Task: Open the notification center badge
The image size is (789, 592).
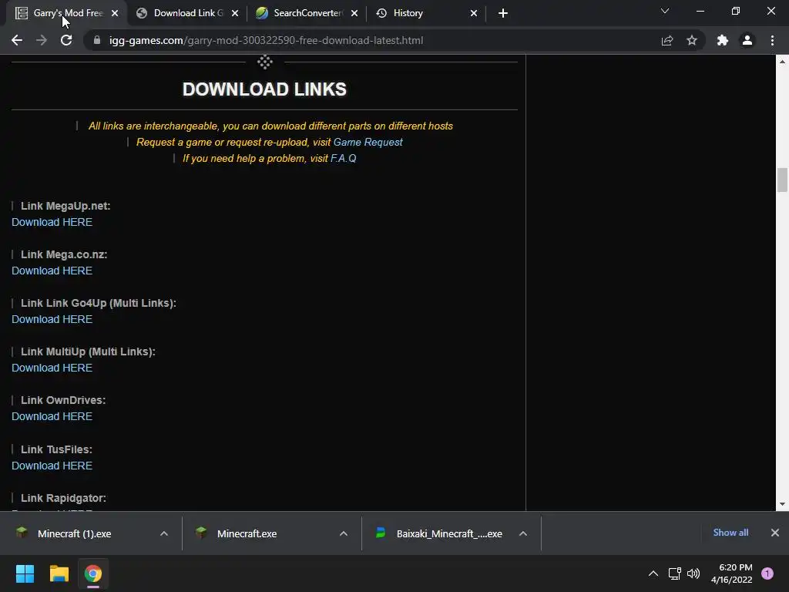Action: click(x=767, y=573)
